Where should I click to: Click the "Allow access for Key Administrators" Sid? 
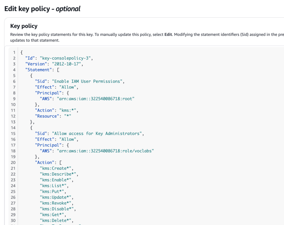coord(98,134)
